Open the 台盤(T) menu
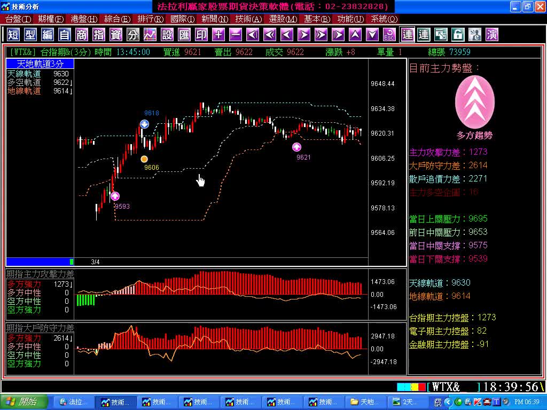 [18, 19]
